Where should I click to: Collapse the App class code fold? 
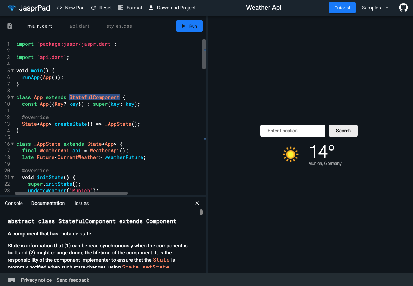click(12, 97)
